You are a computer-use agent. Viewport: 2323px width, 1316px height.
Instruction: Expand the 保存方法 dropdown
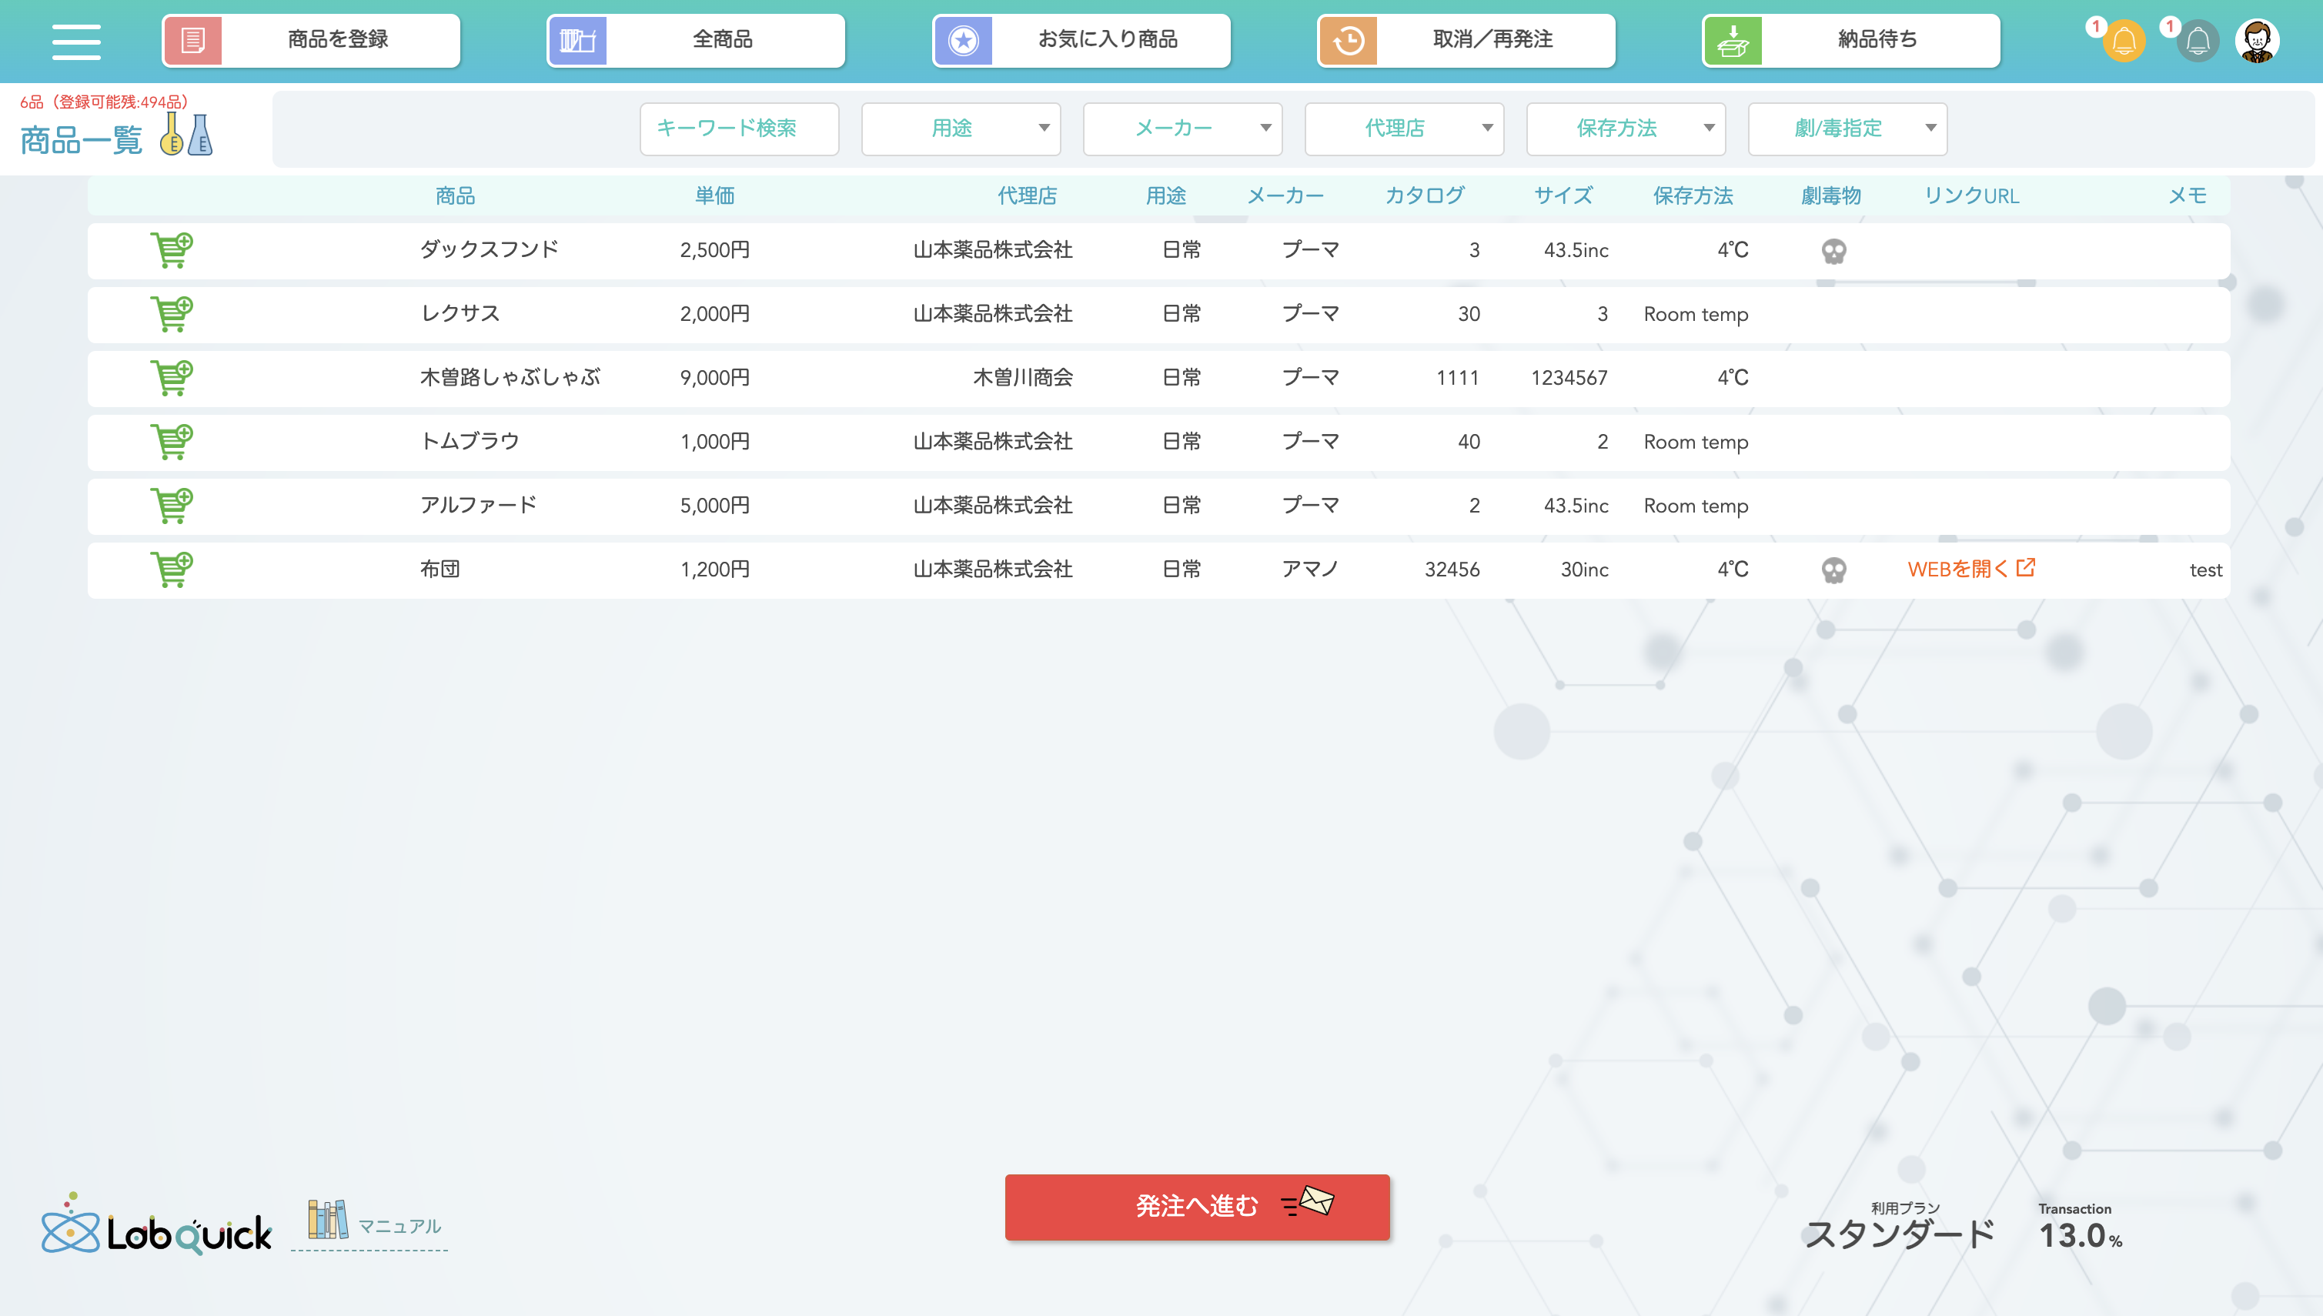1625,129
